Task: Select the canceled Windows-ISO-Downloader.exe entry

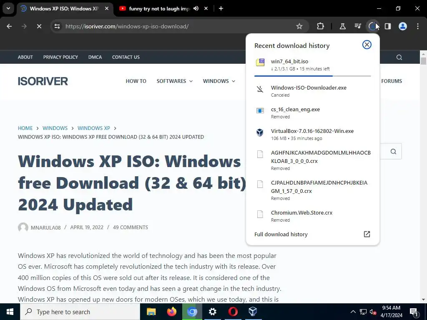Action: (313, 91)
